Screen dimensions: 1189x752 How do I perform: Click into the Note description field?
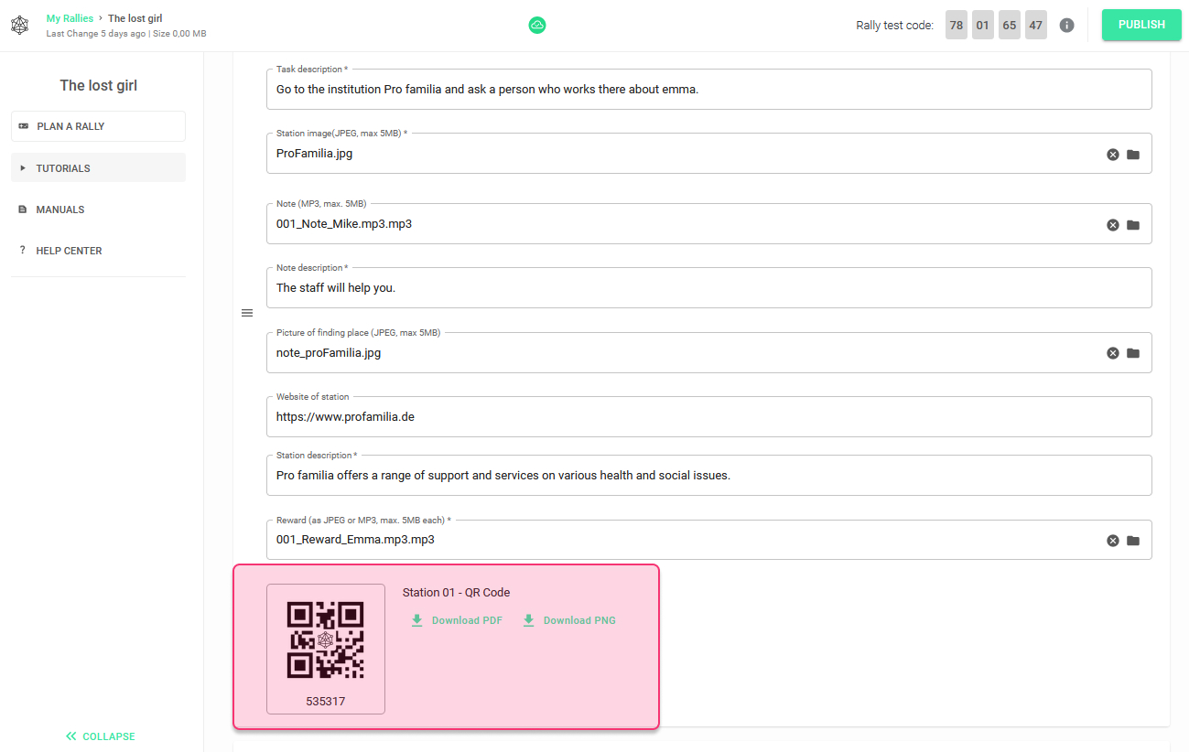click(709, 287)
